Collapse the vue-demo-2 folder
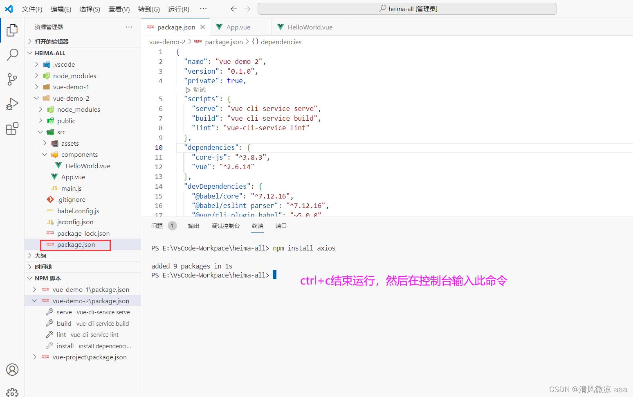This screenshot has width=633, height=397. pyautogui.click(x=36, y=98)
